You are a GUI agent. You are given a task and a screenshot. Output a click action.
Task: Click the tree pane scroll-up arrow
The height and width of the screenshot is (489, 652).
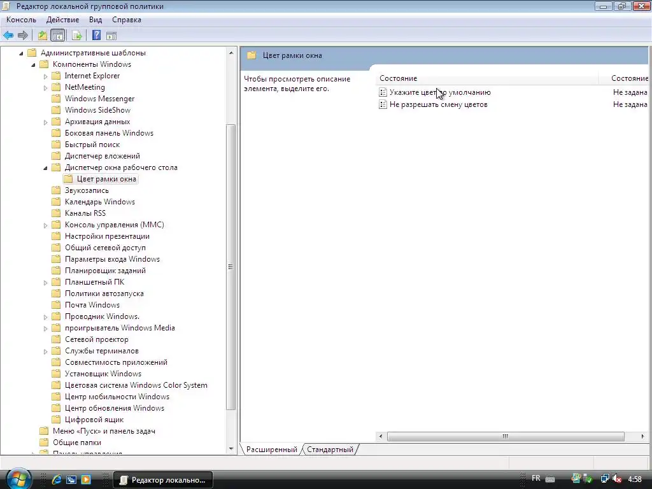coord(231,53)
